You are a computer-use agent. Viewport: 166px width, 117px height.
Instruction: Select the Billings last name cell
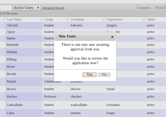[x=24, y=59]
